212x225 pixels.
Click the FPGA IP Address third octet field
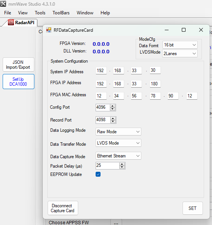tap(136, 84)
